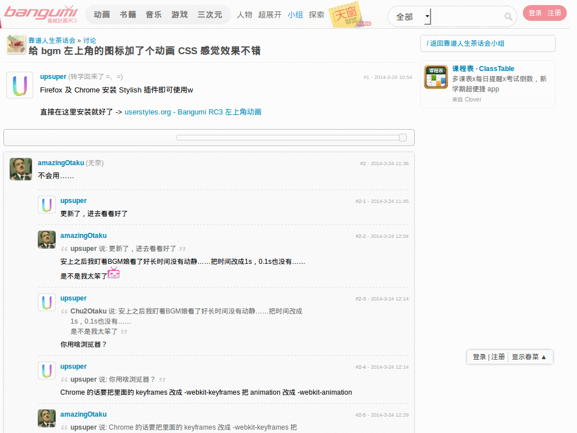This screenshot has height=433, width=577.
Task: Open the 全部 search category dropdown
Action: click(x=410, y=16)
